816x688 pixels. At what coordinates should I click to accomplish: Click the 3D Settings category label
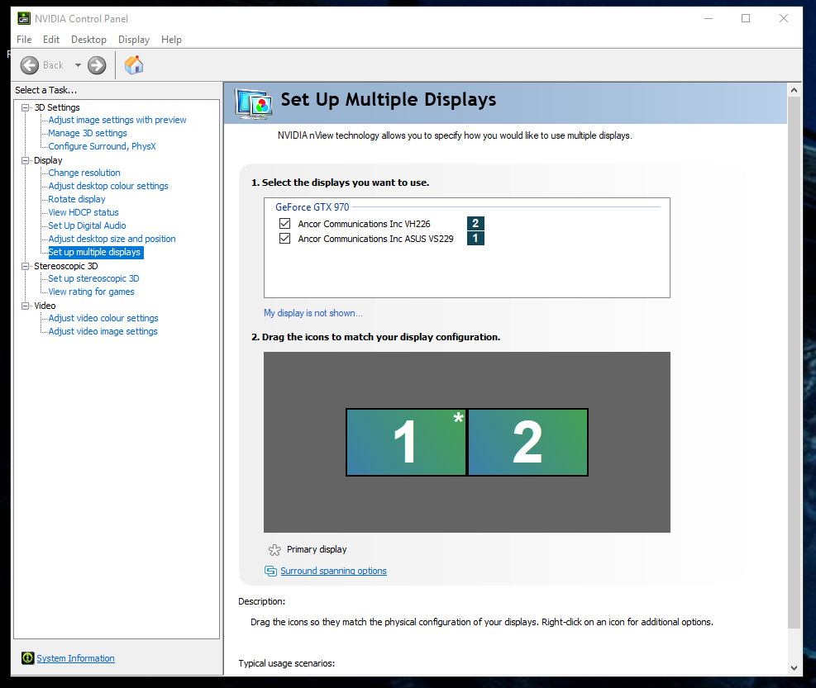(57, 107)
